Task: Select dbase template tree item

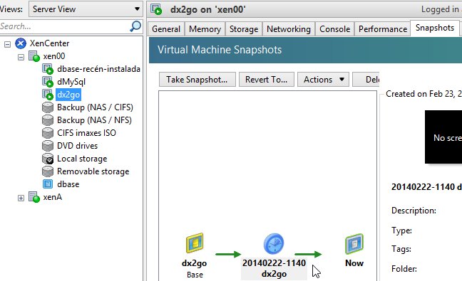Action: 68,184
